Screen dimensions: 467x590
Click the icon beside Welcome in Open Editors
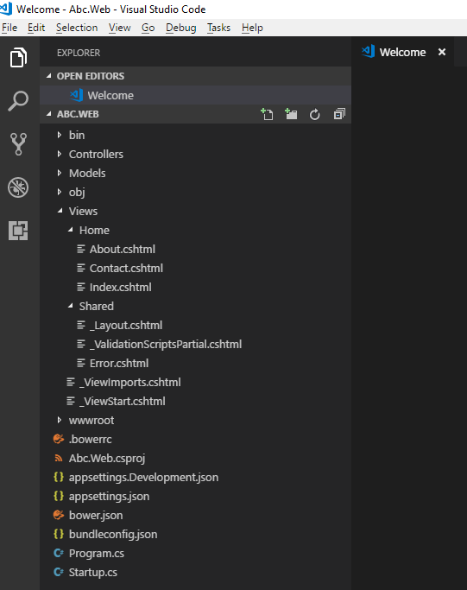(76, 95)
